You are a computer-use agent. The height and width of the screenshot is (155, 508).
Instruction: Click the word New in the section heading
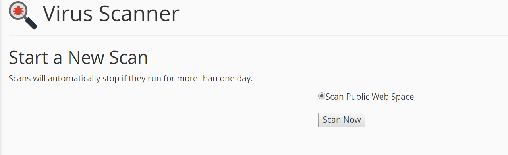point(87,58)
